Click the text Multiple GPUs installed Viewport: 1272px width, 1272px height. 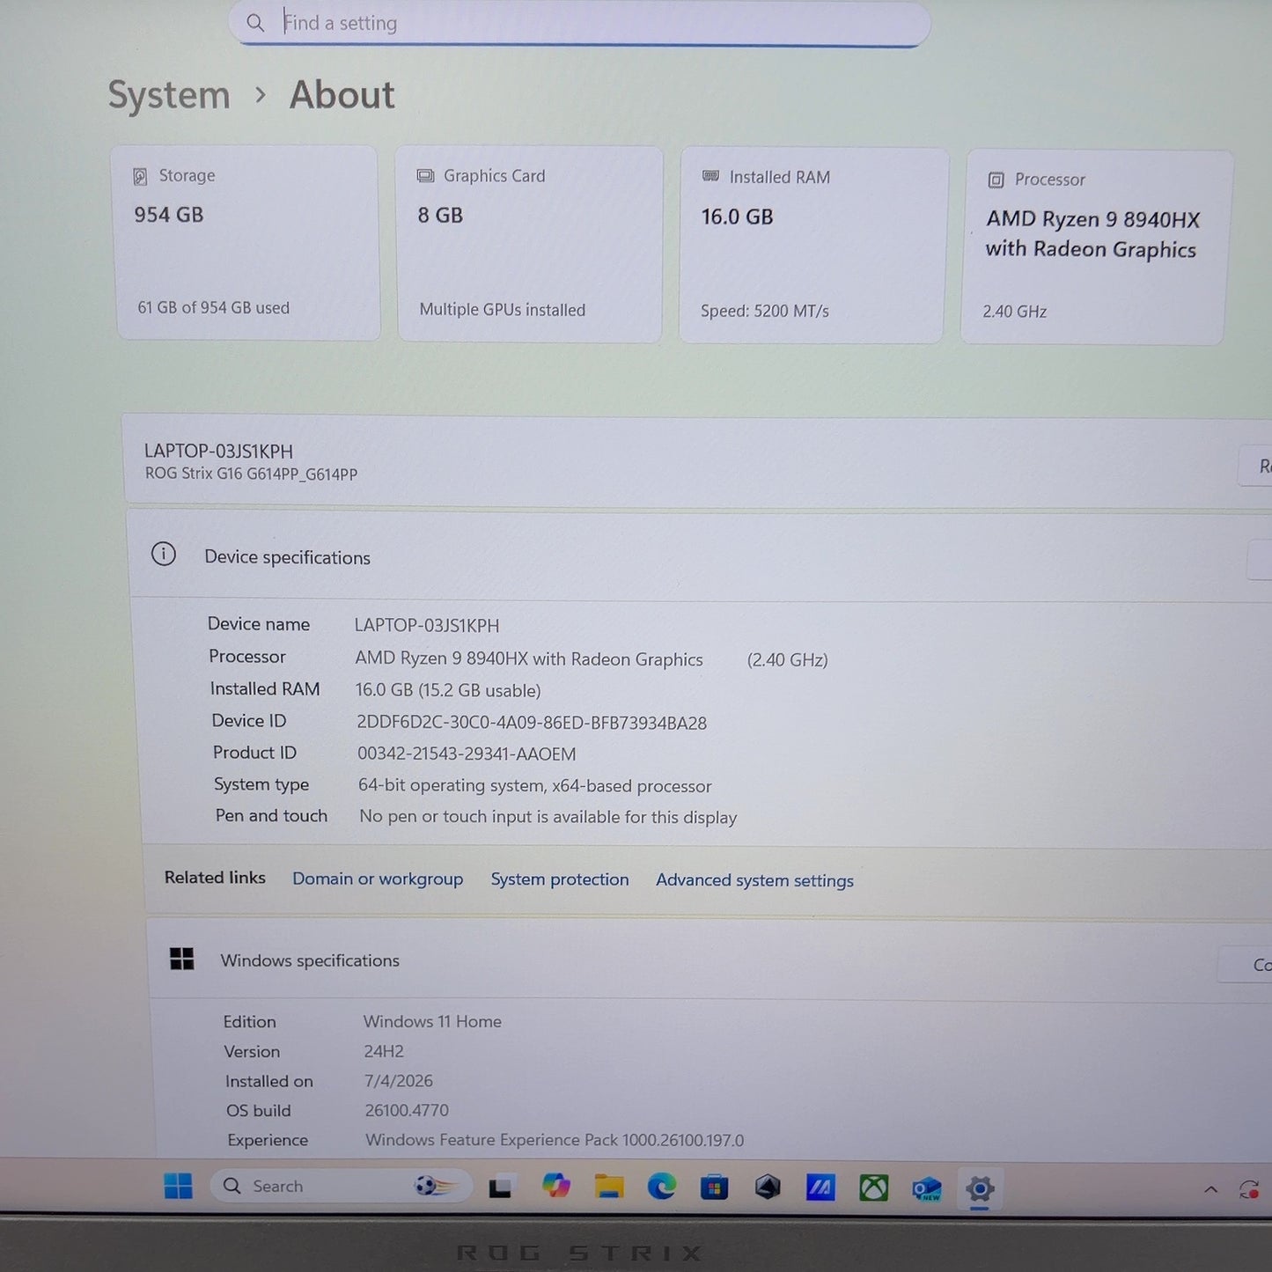[503, 310]
